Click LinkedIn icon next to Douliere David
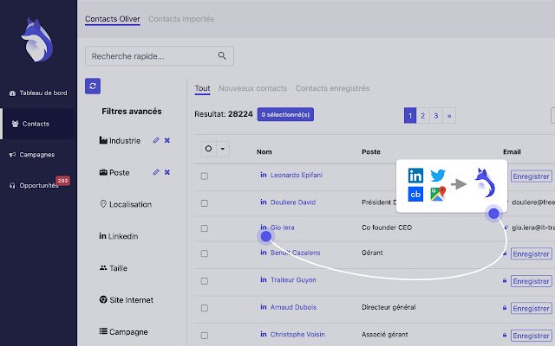This screenshot has width=555, height=346. (x=264, y=202)
